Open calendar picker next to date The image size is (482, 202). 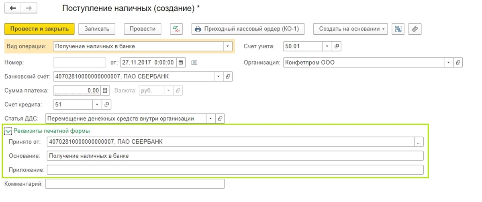(180, 62)
